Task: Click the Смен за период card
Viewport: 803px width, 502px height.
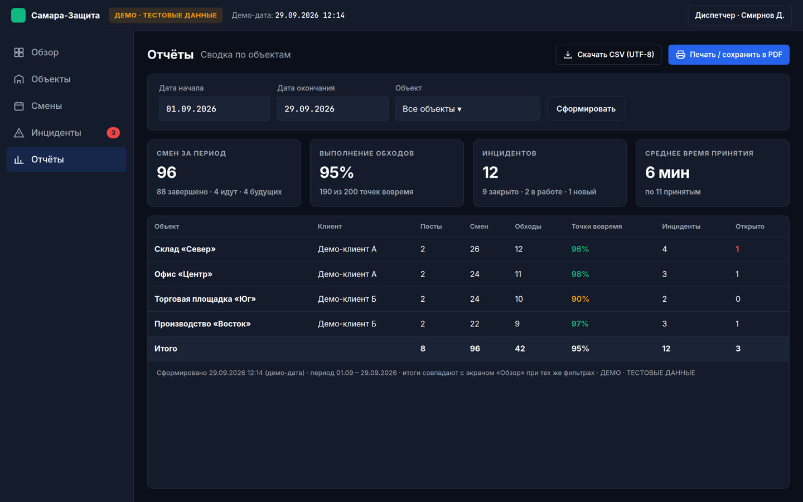Action: pos(224,173)
